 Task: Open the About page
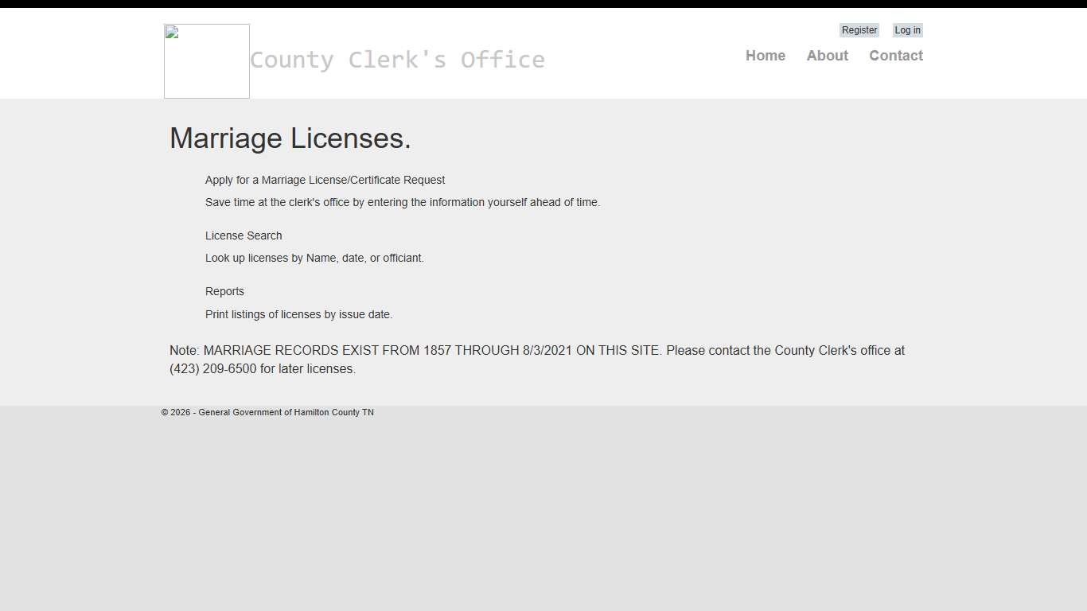click(x=827, y=56)
